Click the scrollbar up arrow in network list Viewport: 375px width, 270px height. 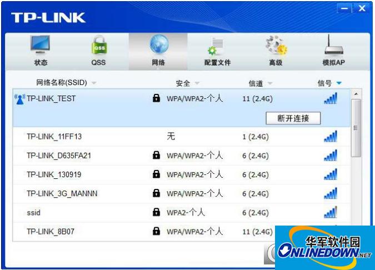coord(356,94)
